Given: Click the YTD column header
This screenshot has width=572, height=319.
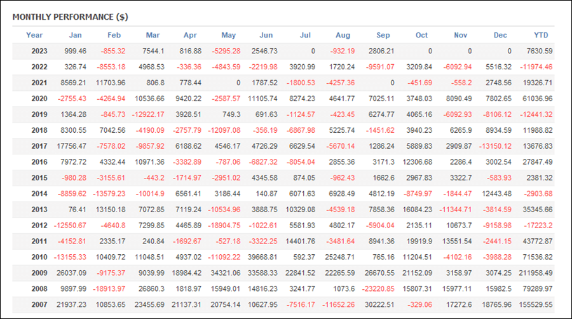Looking at the screenshot, I should (x=541, y=36).
